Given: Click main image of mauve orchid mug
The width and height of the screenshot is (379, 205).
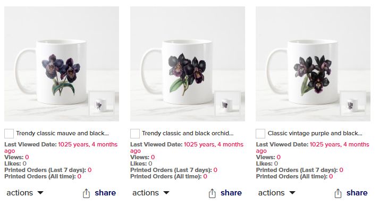Looking at the screenshot, I should click(x=62, y=64).
